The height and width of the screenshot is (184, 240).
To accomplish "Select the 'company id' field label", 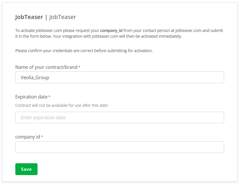I will [x=27, y=137].
